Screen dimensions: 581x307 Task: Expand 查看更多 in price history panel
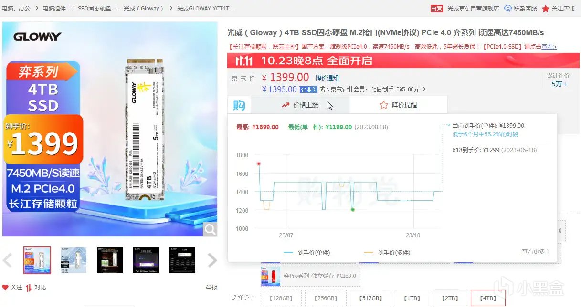[535, 252]
